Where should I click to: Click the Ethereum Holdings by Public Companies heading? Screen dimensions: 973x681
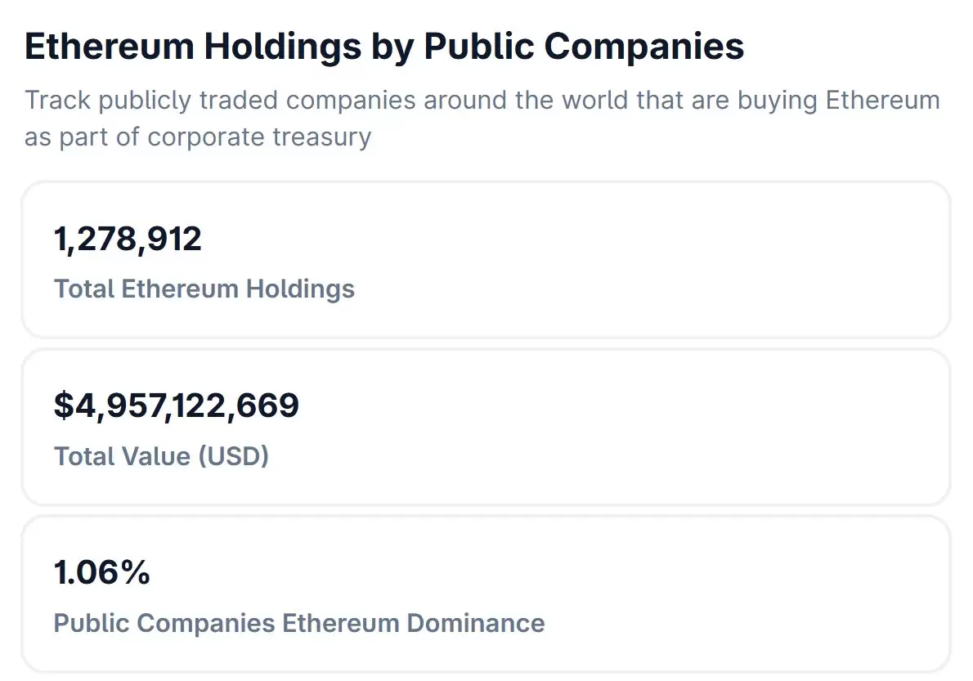click(x=384, y=47)
